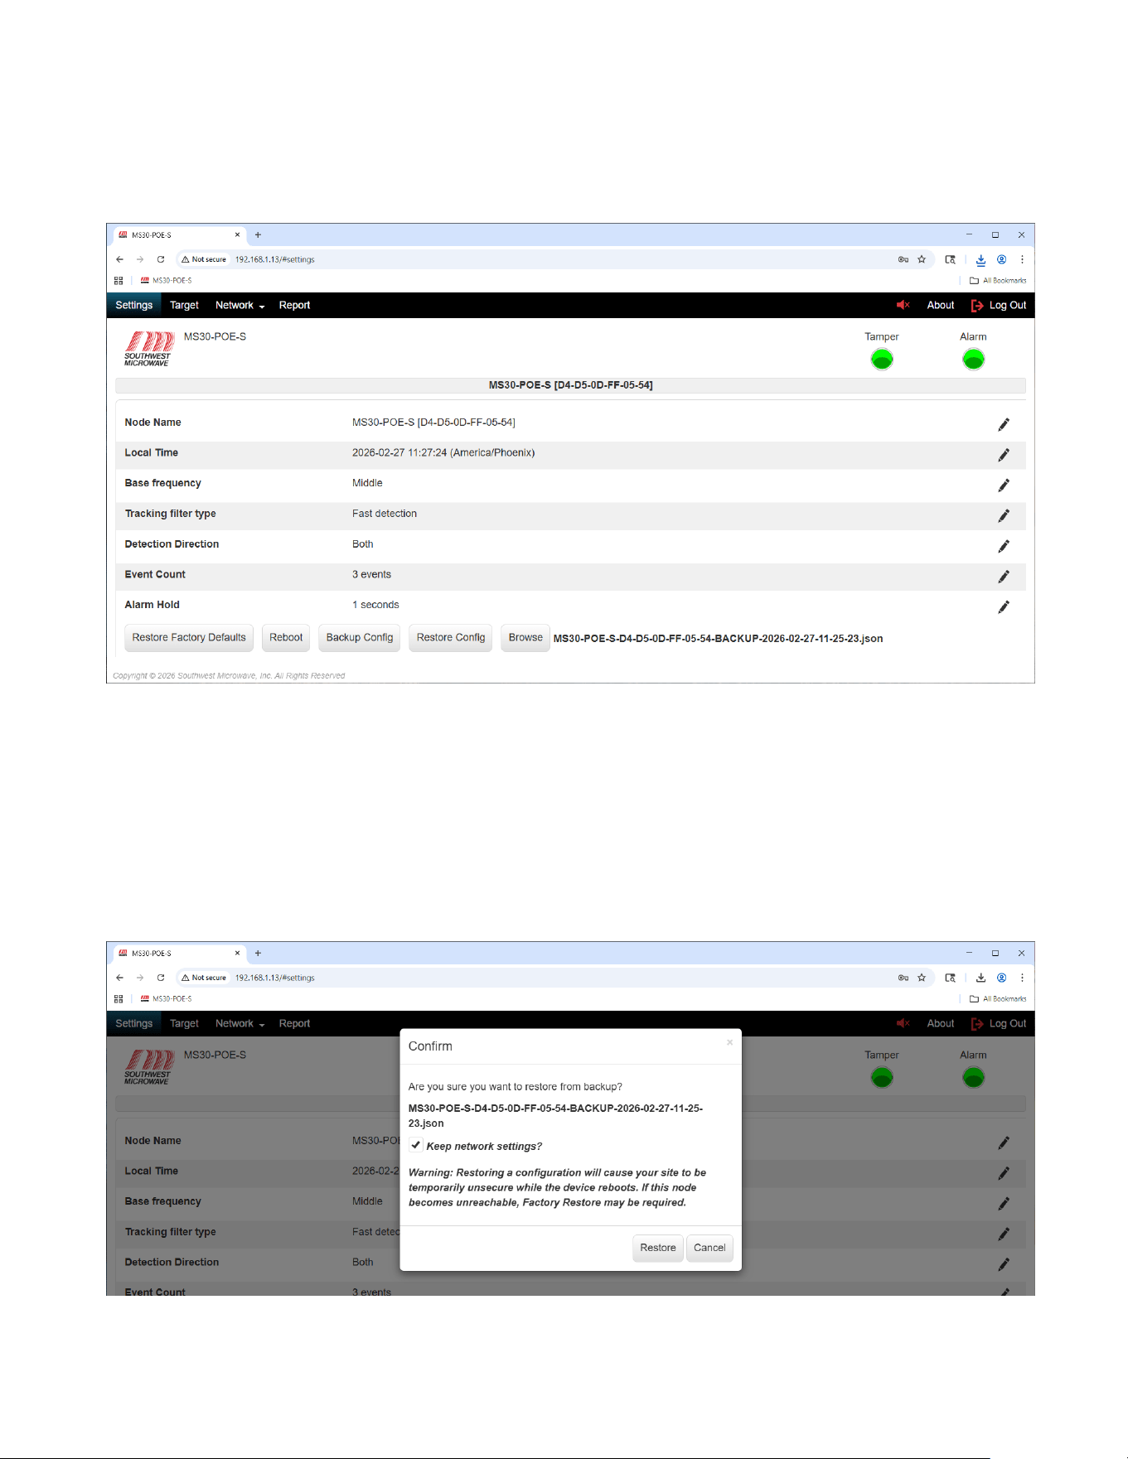Image resolution: width=1128 pixels, height=1459 pixels.
Task: Edit Base frequency via pencil icon, no-dialog window
Action: [1003, 486]
